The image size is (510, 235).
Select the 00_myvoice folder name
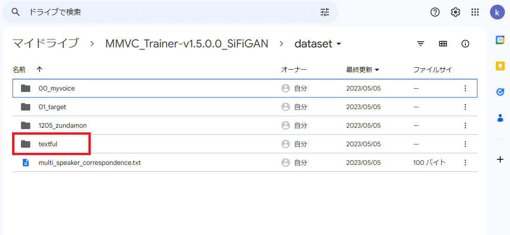tap(57, 88)
